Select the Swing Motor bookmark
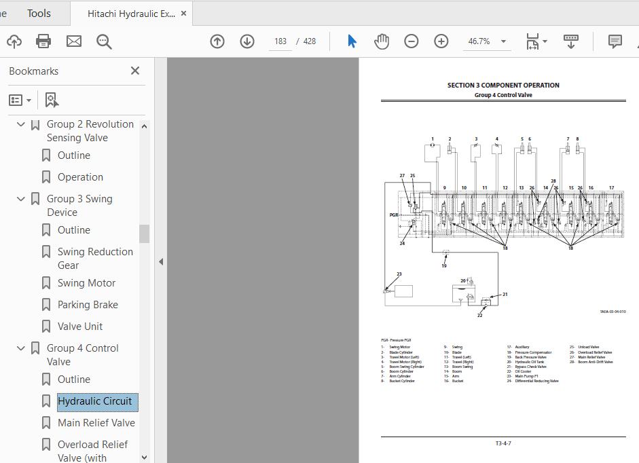The image size is (639, 463). (x=86, y=282)
